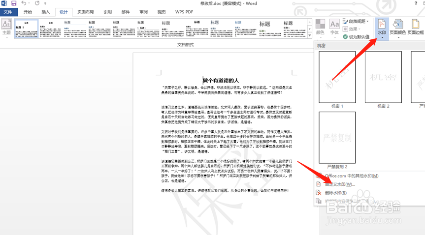Screen dimensions: 425x235
Task: Open the 页面颜色 page color button
Action: (397, 29)
